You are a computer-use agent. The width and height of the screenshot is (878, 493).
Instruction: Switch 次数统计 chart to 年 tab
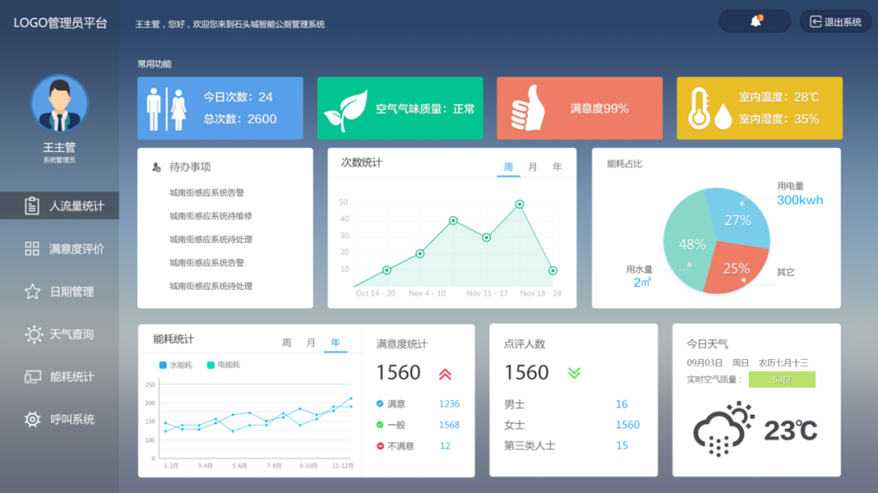pyautogui.click(x=557, y=166)
